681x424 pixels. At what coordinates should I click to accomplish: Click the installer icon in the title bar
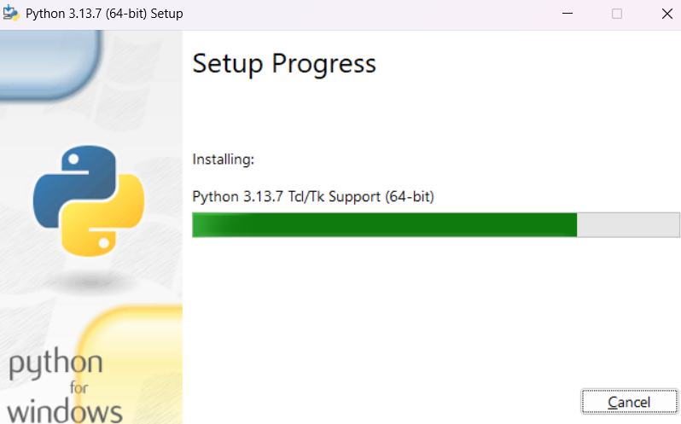tap(12, 15)
